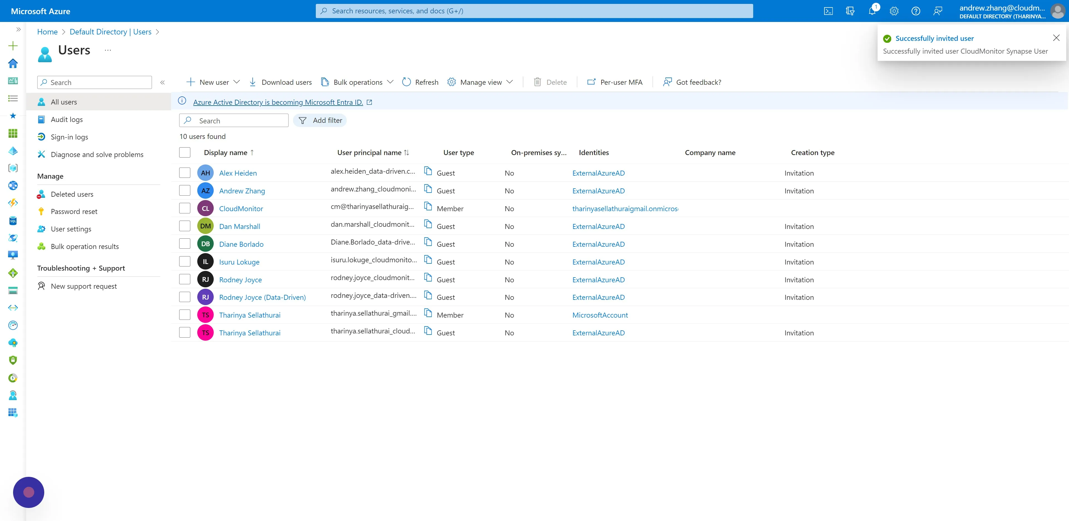Check the Rodney Joyce (Data-Driven) row checkbox
The image size is (1069, 521).
click(x=185, y=297)
